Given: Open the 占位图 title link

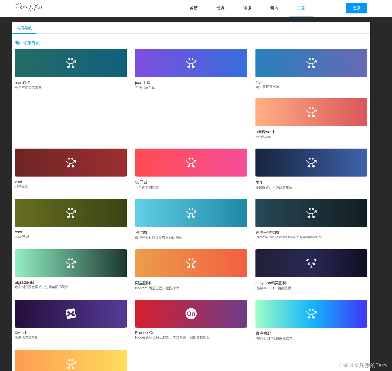Looking at the screenshot, I should (141, 233).
